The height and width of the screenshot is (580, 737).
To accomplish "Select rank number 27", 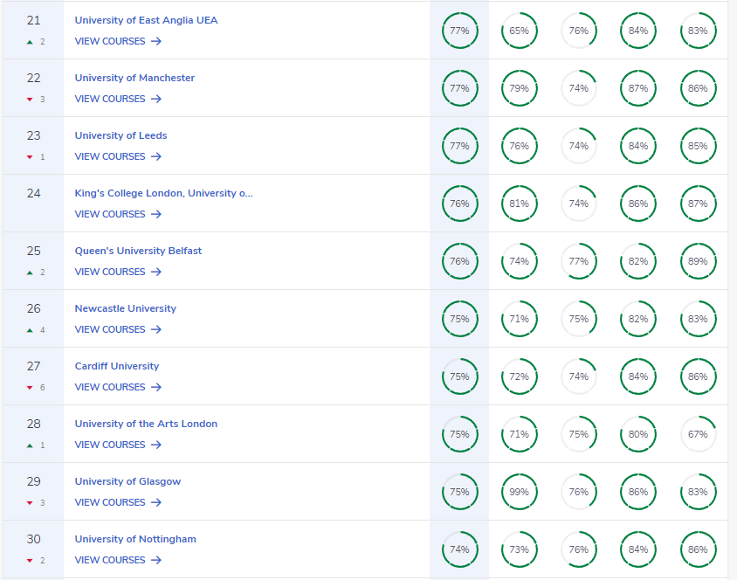I will pyautogui.click(x=33, y=366).
